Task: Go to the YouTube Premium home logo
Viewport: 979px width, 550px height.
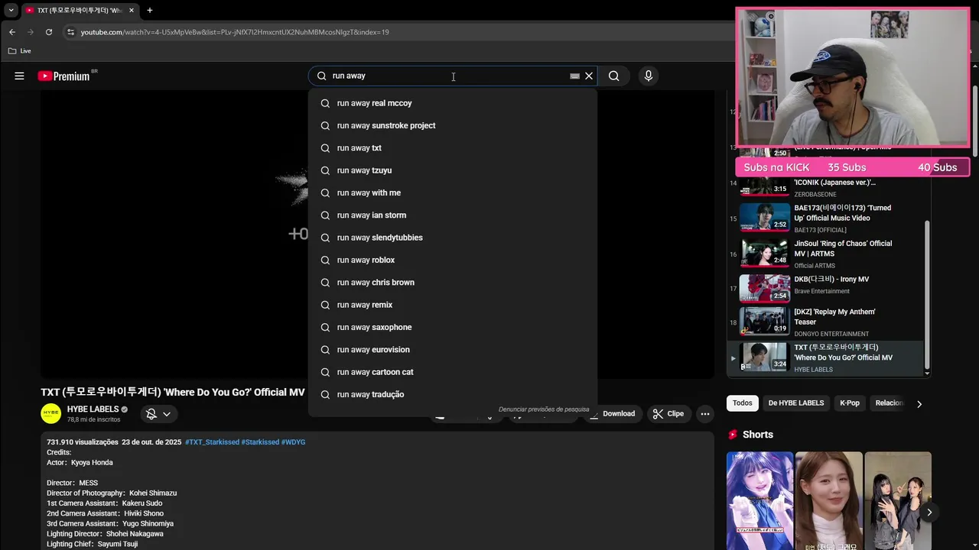Action: [x=64, y=76]
